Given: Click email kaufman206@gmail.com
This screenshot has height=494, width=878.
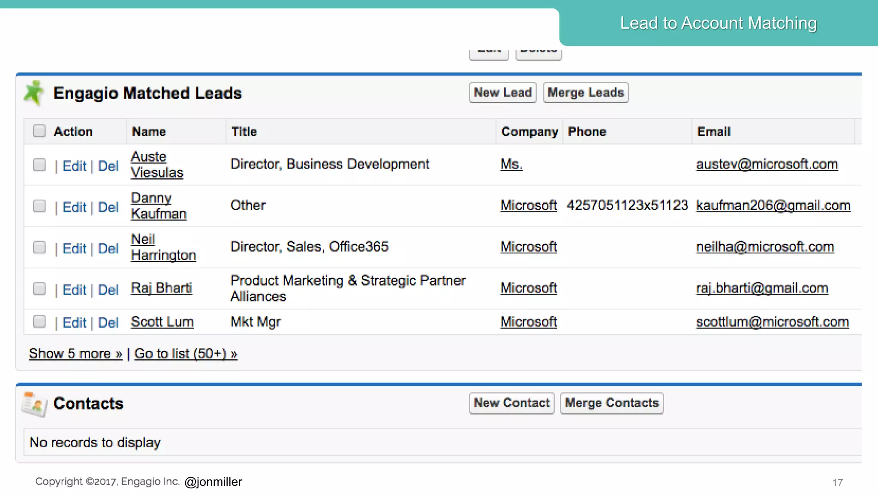Looking at the screenshot, I should [773, 205].
